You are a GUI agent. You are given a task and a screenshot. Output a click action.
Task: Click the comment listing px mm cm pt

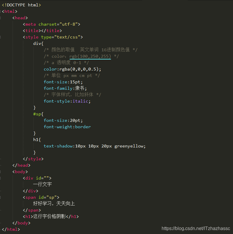[72, 75]
